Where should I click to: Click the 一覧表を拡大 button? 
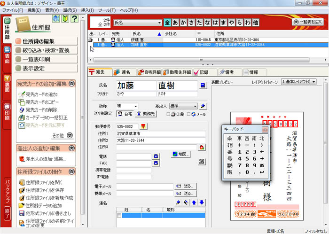(x=308, y=22)
